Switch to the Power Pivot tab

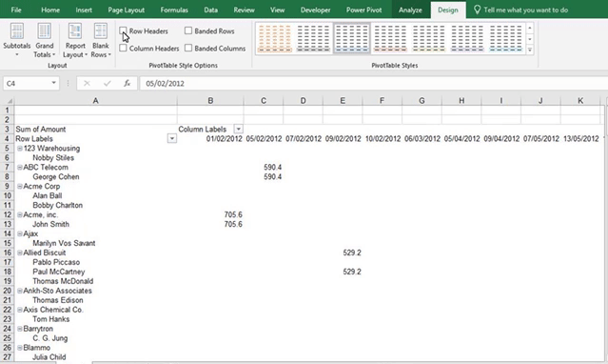pyautogui.click(x=363, y=10)
